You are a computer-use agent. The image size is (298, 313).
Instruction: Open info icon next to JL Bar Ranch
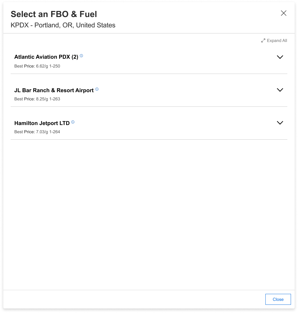tap(97, 89)
